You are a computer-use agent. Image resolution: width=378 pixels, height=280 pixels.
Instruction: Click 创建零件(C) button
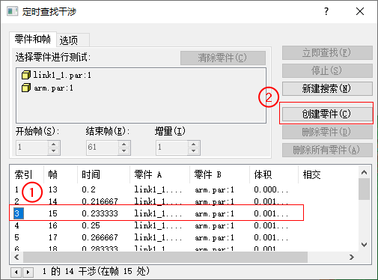327,114
